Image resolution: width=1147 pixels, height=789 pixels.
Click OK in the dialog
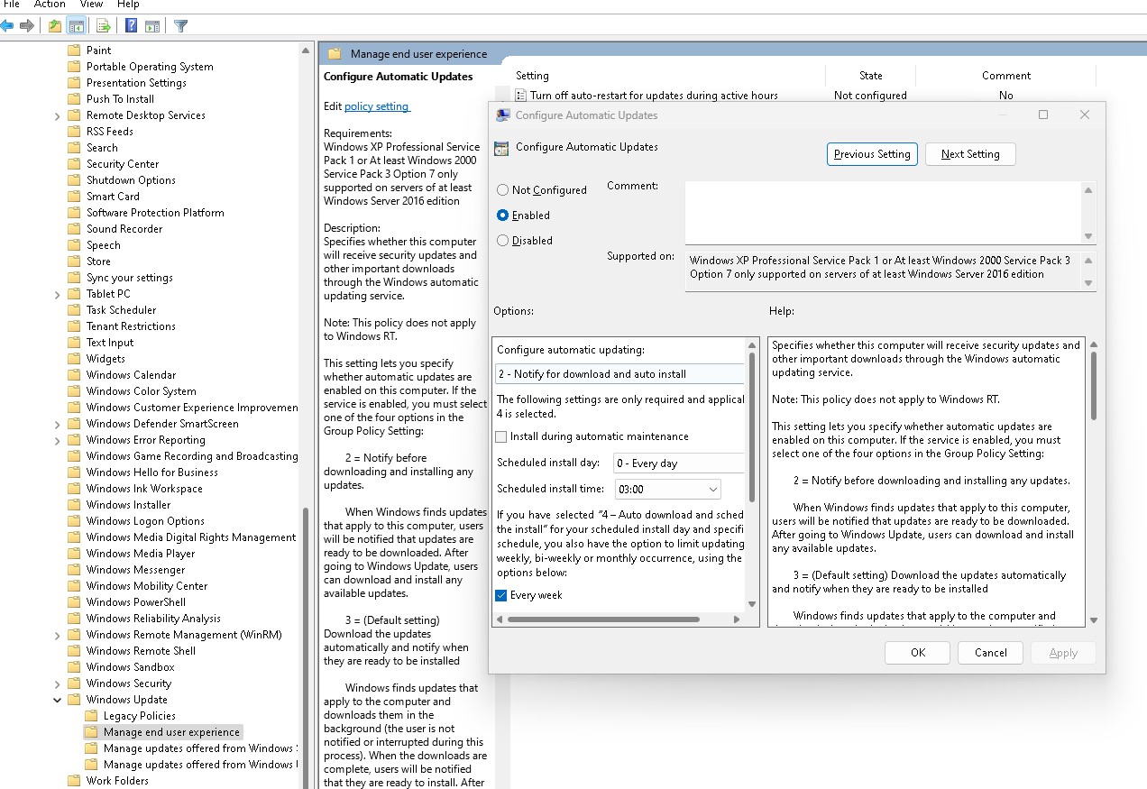coord(918,653)
